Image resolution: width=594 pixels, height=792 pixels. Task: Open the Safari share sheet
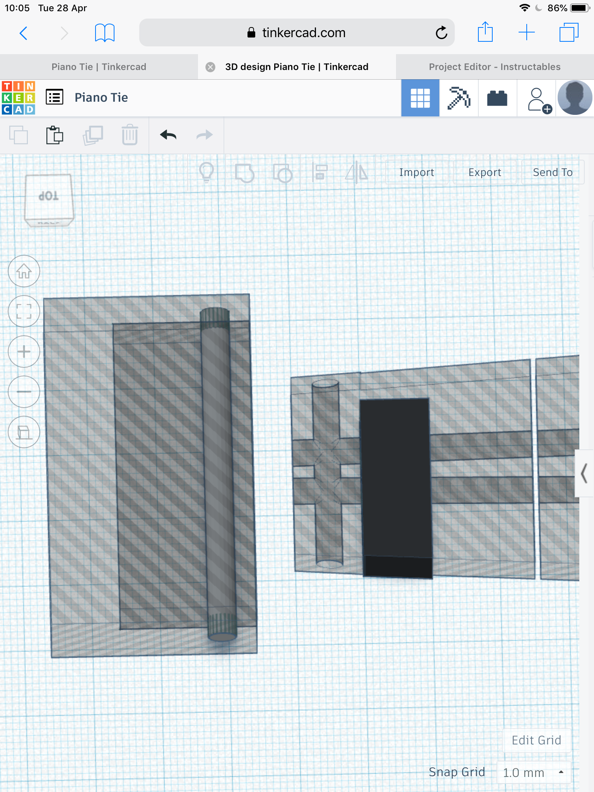tap(485, 32)
